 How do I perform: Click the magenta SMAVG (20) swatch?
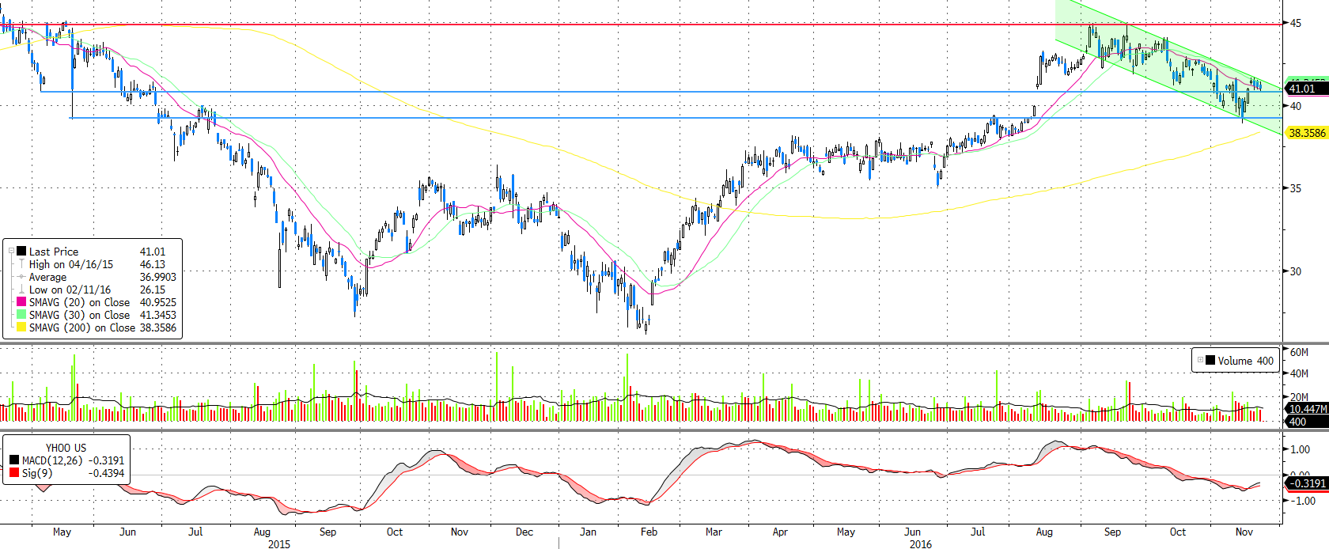pos(21,302)
